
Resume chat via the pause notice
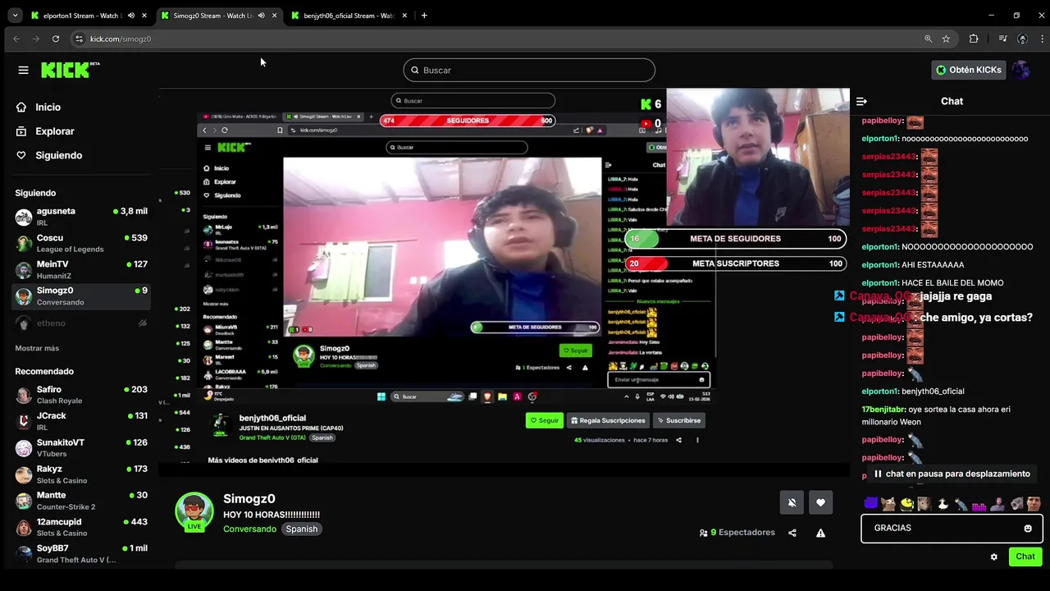(x=952, y=474)
